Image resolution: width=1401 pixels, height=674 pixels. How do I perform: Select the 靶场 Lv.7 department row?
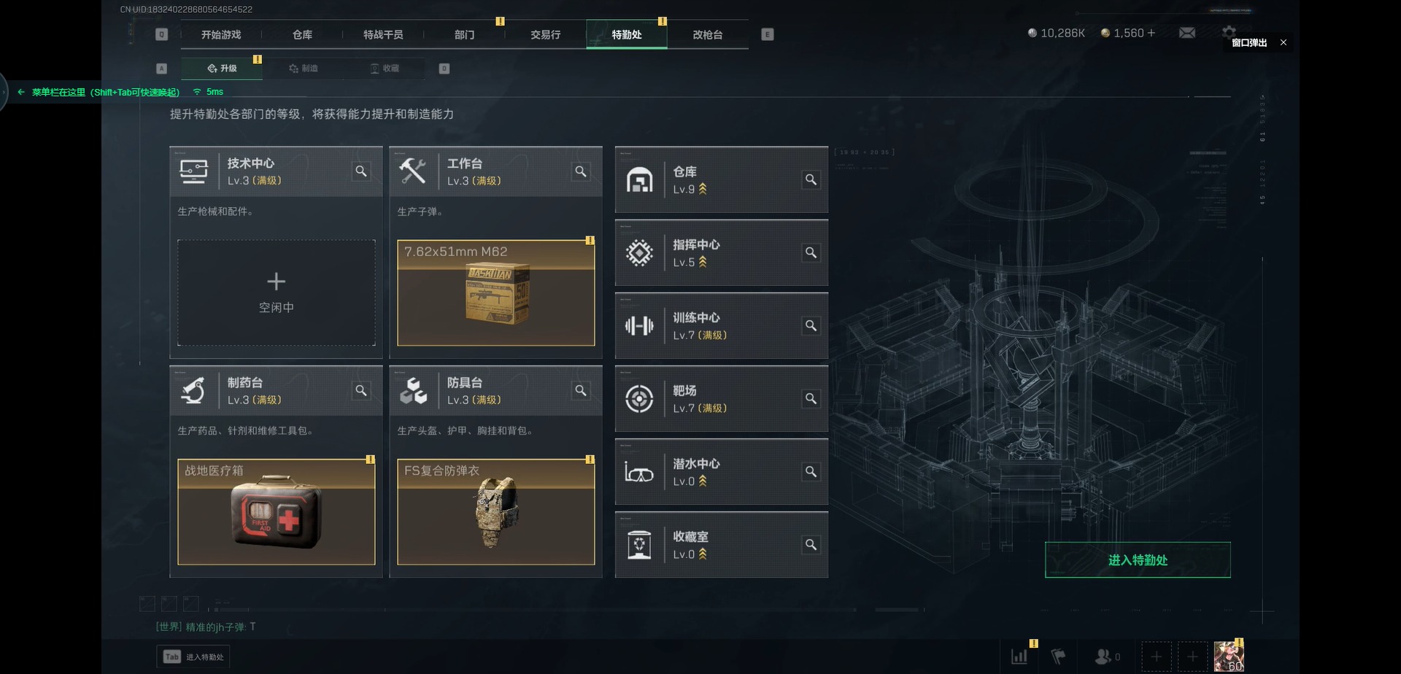[x=722, y=399]
